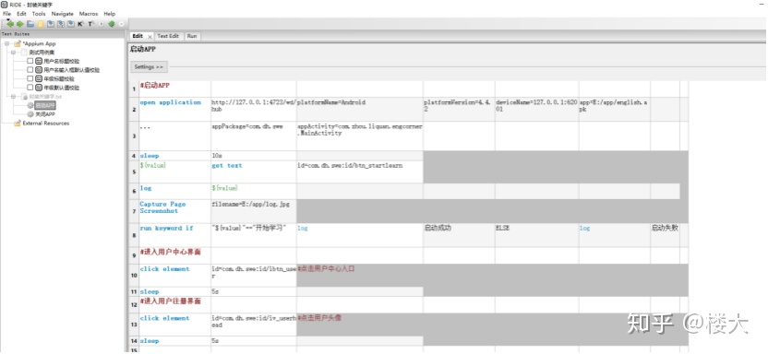This screenshot has height=354, width=768.
Task: Click the '10s' sleep value cell
Action: coord(254,156)
